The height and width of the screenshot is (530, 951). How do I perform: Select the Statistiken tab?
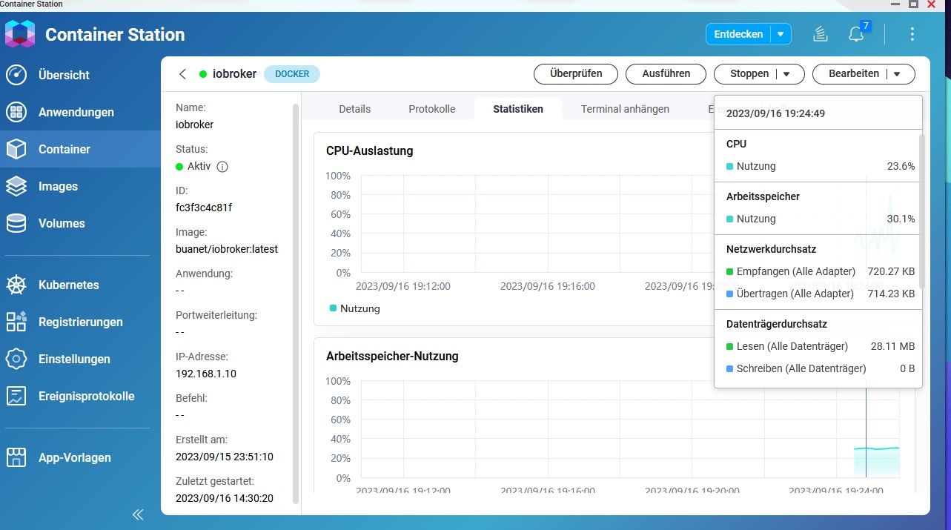point(518,109)
